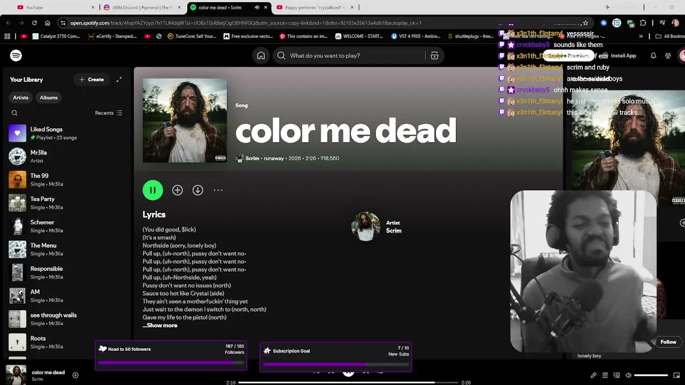685x385 pixels.
Task: Open the Friend Activity icon
Action: 668,56
